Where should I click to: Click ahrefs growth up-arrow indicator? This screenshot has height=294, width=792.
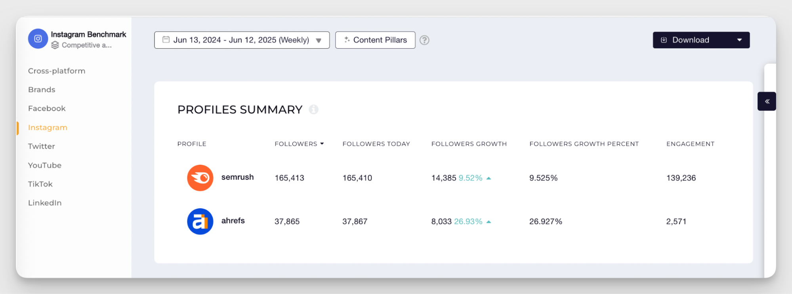(x=489, y=222)
